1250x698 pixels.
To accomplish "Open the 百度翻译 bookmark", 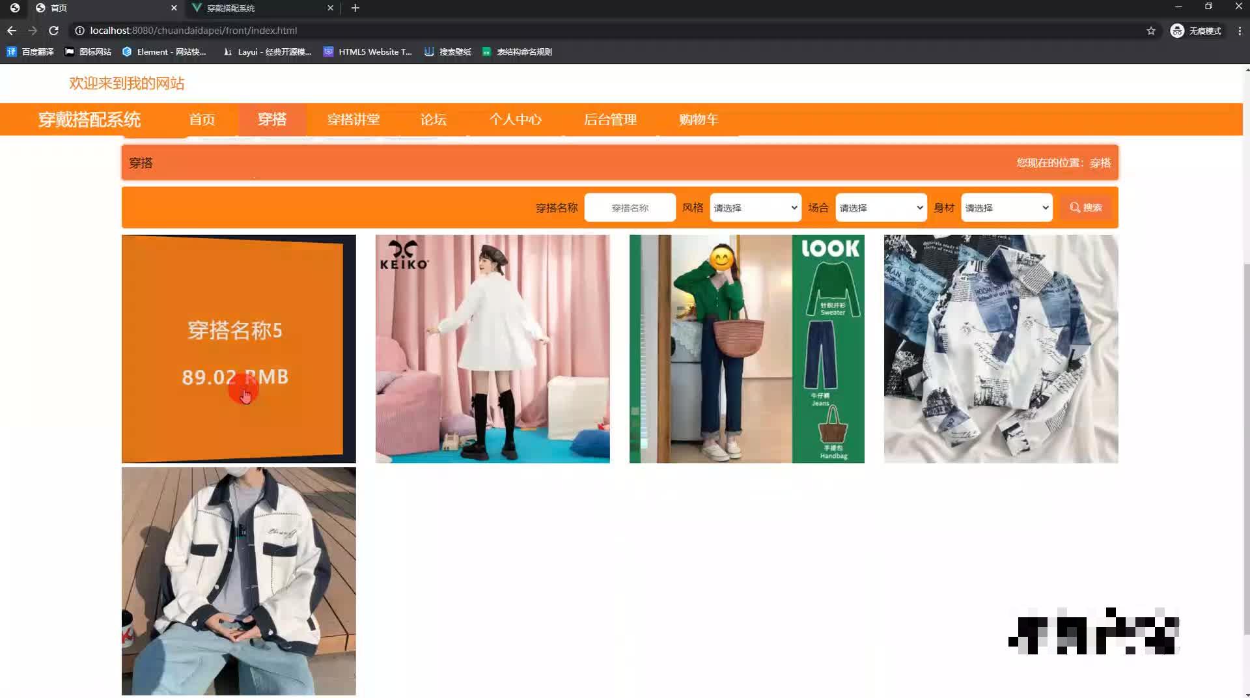I will click(x=30, y=51).
